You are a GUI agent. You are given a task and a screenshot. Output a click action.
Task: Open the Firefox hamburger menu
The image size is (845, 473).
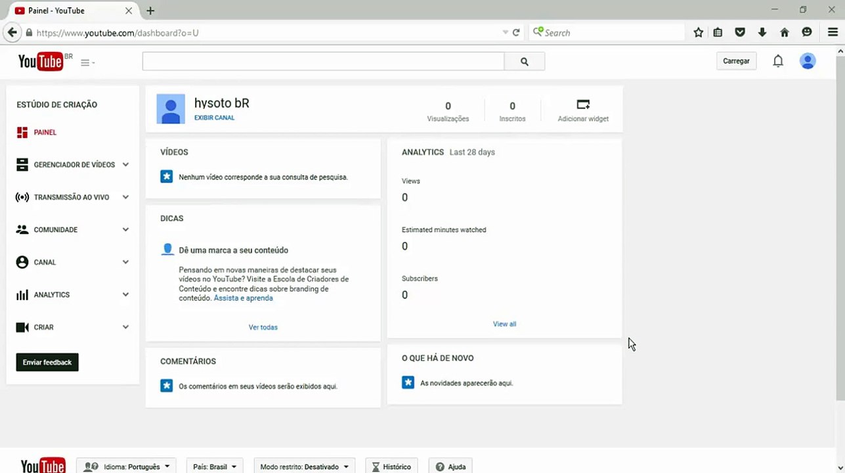pos(833,32)
